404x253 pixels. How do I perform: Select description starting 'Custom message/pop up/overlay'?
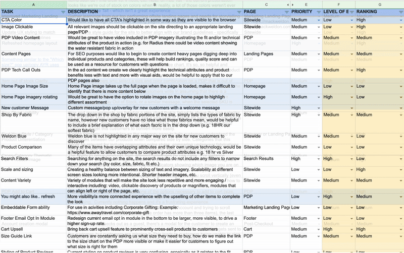[x=155, y=108]
